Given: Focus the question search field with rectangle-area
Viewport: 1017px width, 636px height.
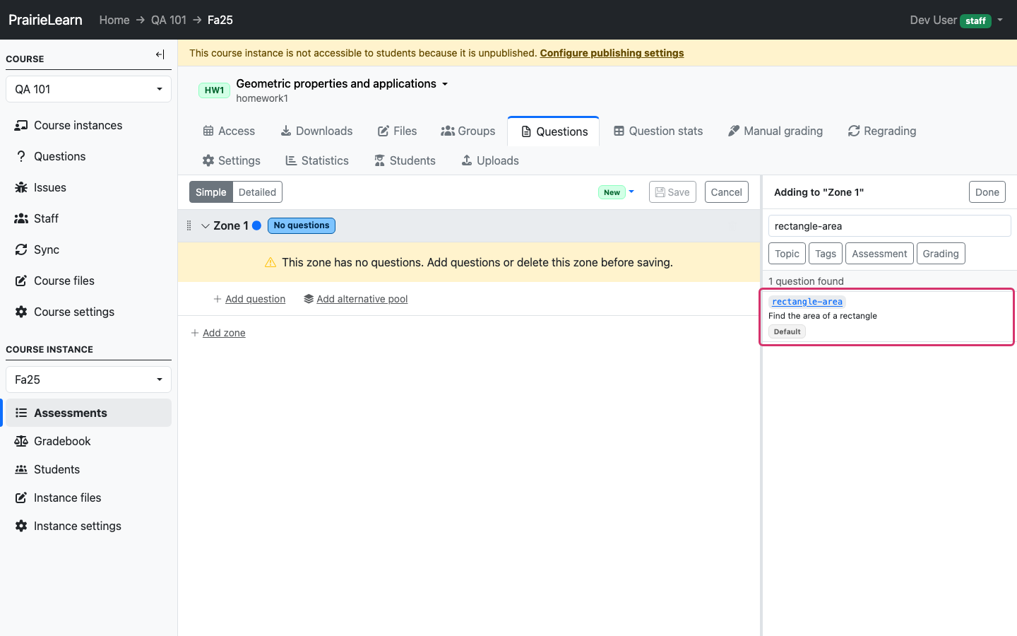Looking at the screenshot, I should [889, 226].
